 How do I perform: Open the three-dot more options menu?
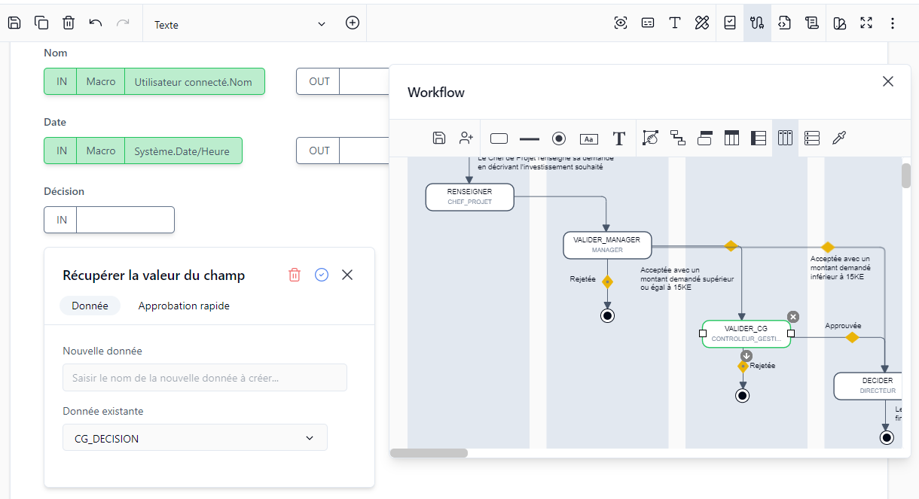[x=893, y=23]
